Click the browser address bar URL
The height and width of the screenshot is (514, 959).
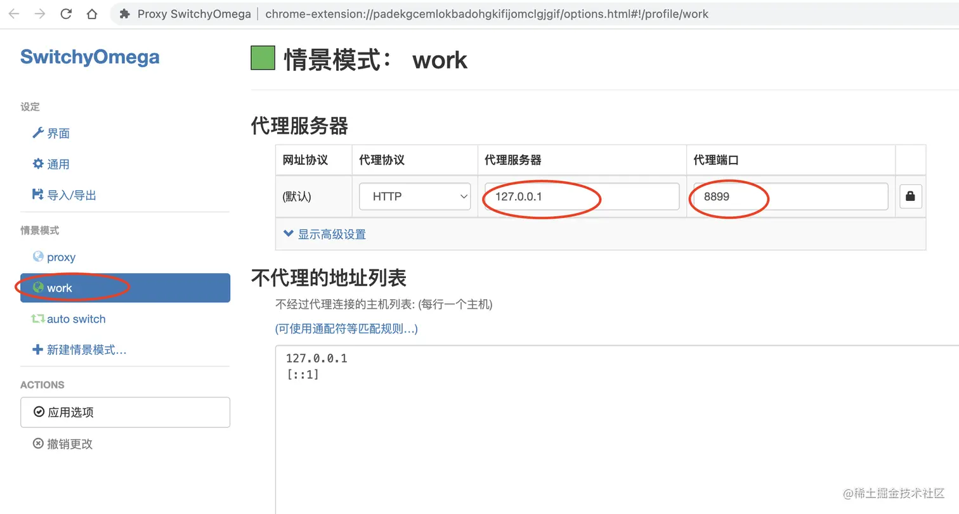(x=487, y=14)
